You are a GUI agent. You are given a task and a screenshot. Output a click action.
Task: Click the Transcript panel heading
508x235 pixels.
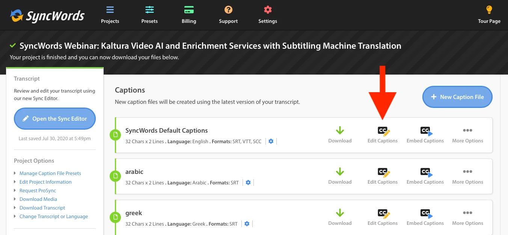(27, 79)
